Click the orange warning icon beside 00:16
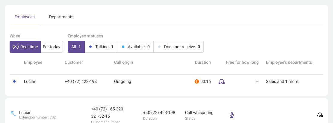 (197, 81)
